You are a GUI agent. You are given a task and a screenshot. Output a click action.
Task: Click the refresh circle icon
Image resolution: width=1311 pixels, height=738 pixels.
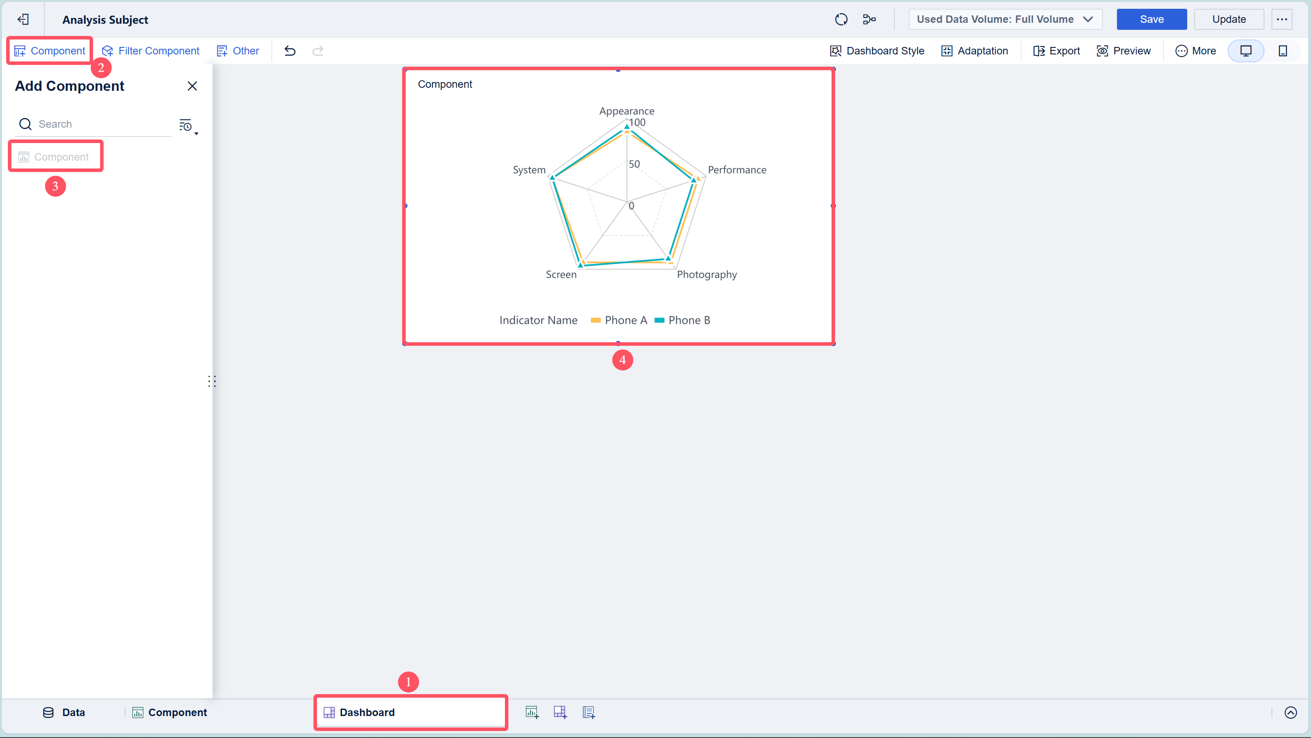(841, 19)
